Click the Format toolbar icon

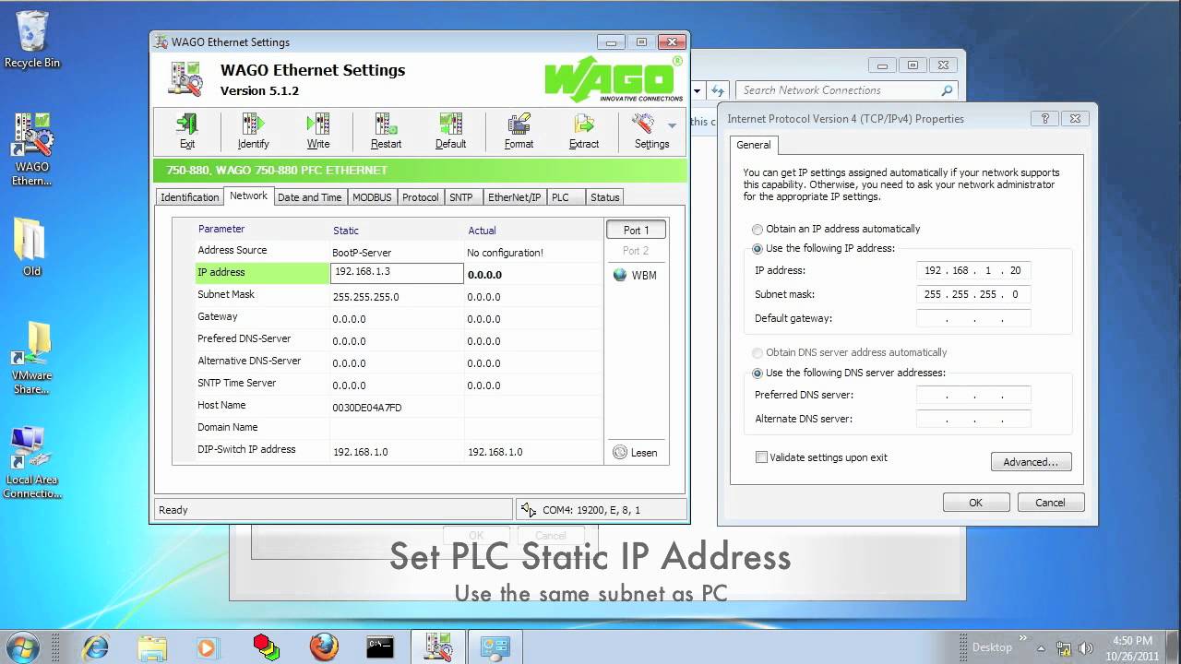tap(519, 131)
